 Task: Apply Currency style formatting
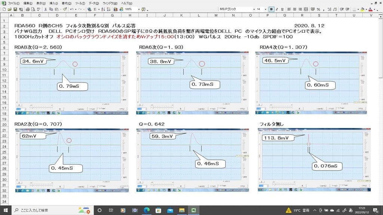(313, 9)
